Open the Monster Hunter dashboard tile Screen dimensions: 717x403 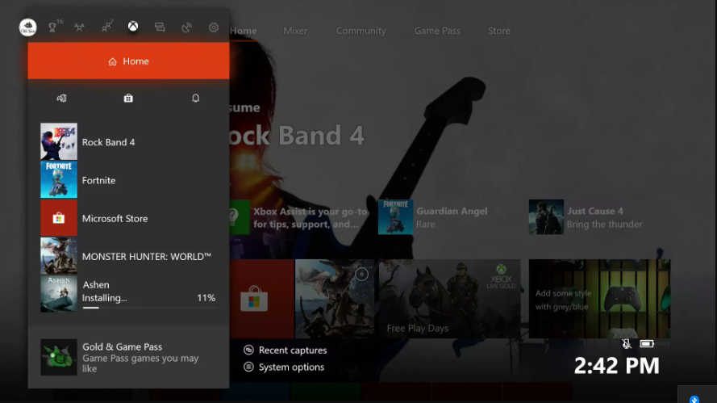(335, 299)
